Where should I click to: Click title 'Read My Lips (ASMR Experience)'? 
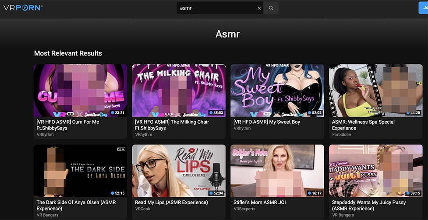[171, 202]
